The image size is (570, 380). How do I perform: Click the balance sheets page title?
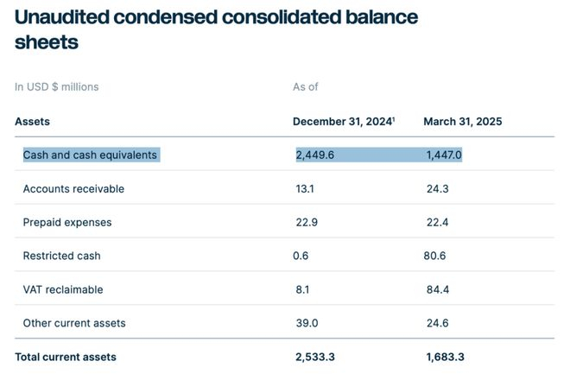point(216,29)
